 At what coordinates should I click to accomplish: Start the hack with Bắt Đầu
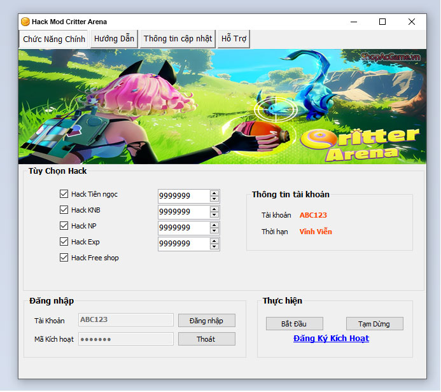pos(295,324)
